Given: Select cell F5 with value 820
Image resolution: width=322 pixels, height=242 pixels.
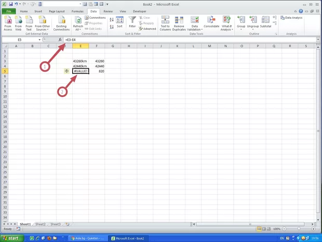Looking at the screenshot, I should point(97,71).
